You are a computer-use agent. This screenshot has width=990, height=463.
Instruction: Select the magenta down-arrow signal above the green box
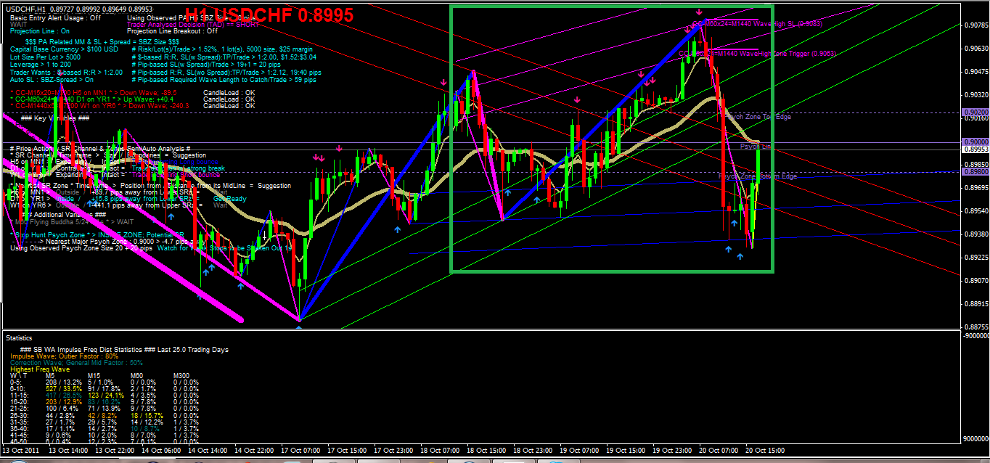699,12
